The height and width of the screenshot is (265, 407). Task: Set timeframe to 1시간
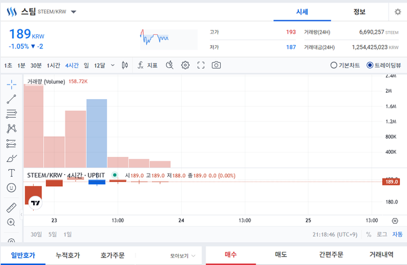[53, 65]
